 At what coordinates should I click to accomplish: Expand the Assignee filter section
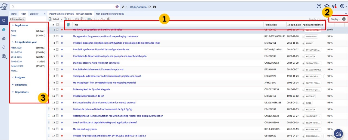pyautogui.click(x=20, y=77)
